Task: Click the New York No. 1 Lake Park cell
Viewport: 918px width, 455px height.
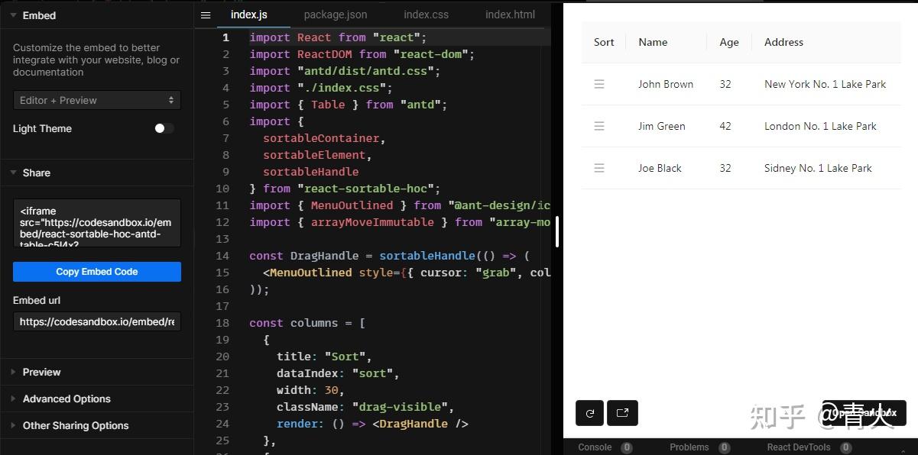Action: coord(826,84)
